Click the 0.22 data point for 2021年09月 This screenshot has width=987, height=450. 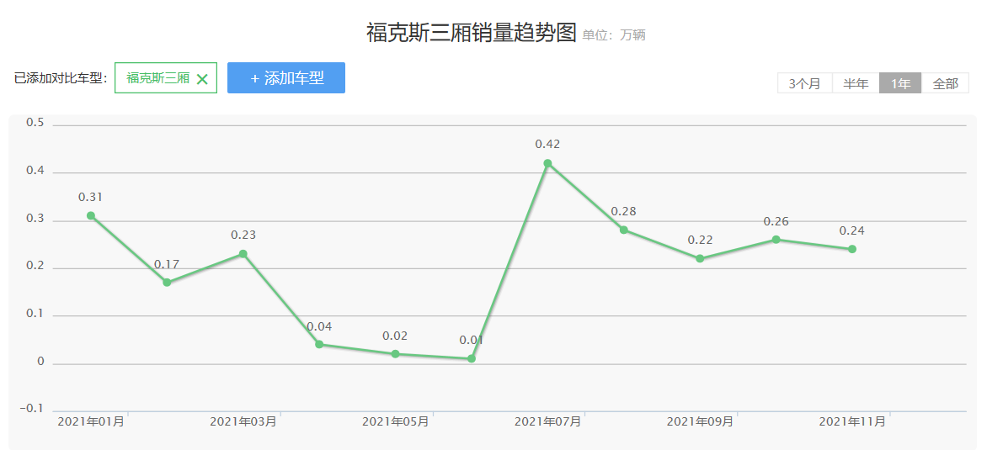coord(700,258)
